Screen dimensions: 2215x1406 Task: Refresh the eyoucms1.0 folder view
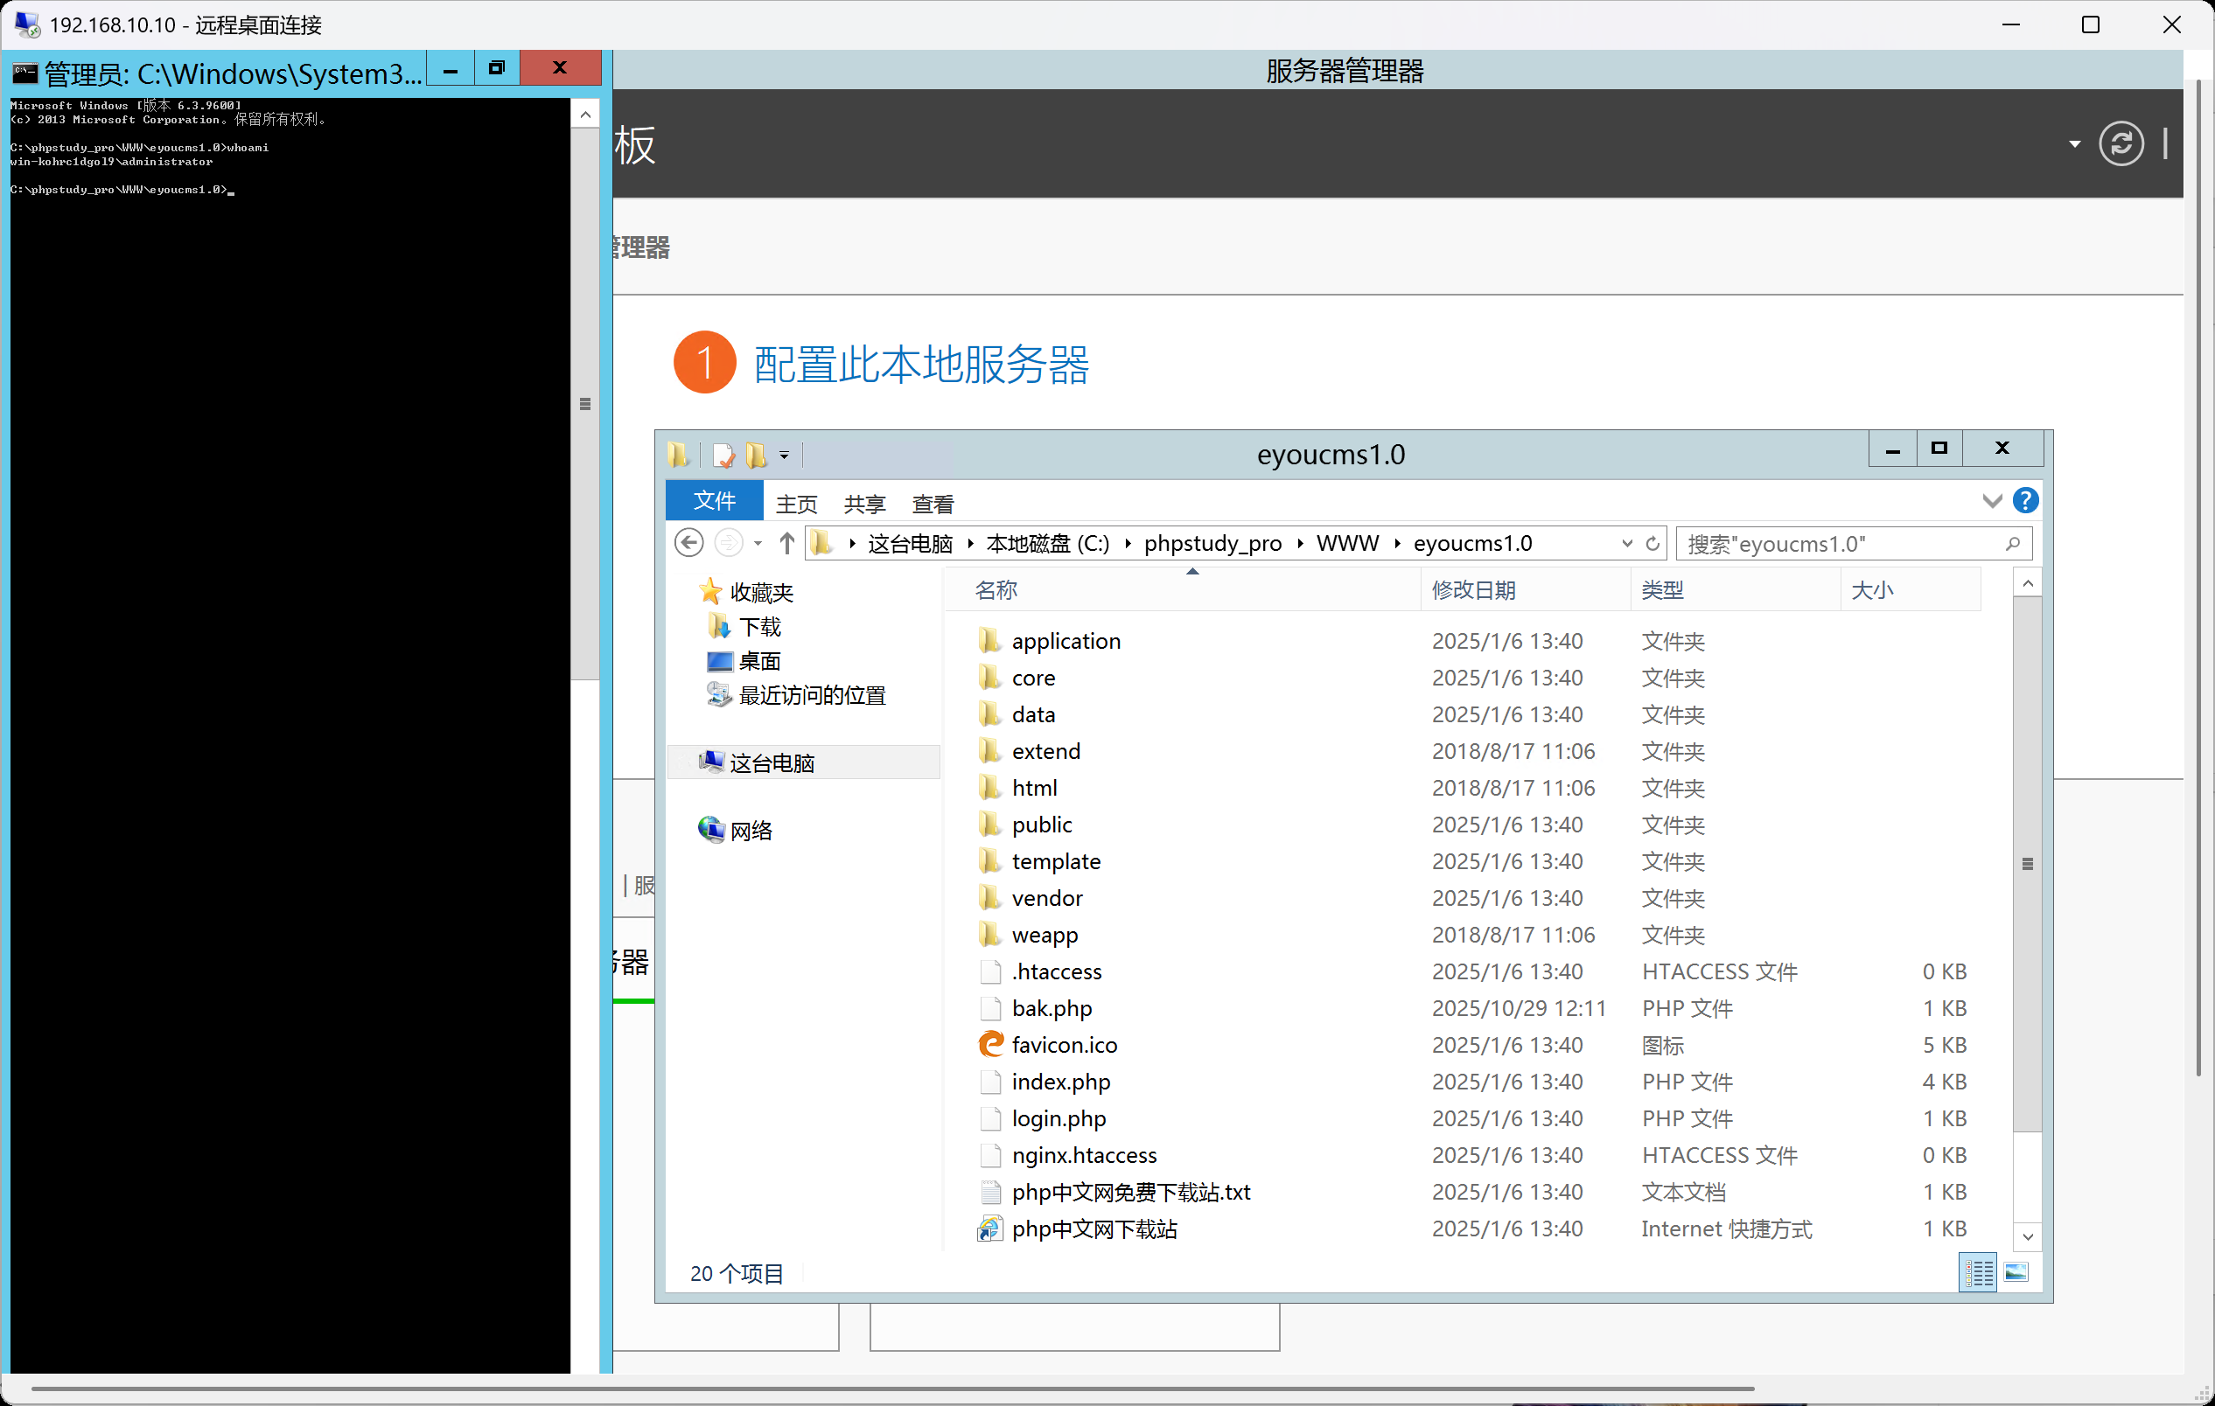(1653, 542)
